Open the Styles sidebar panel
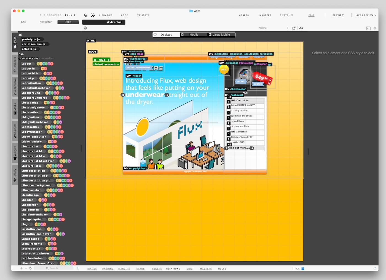Viewport: 386px width, 280px height. pyautogui.click(x=15, y=42)
